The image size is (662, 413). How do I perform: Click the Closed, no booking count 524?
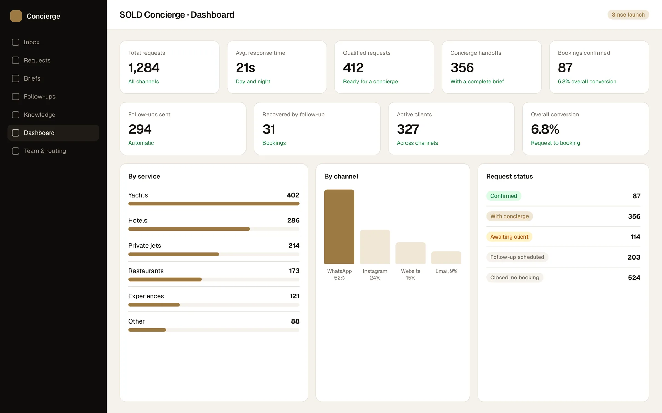pyautogui.click(x=634, y=277)
